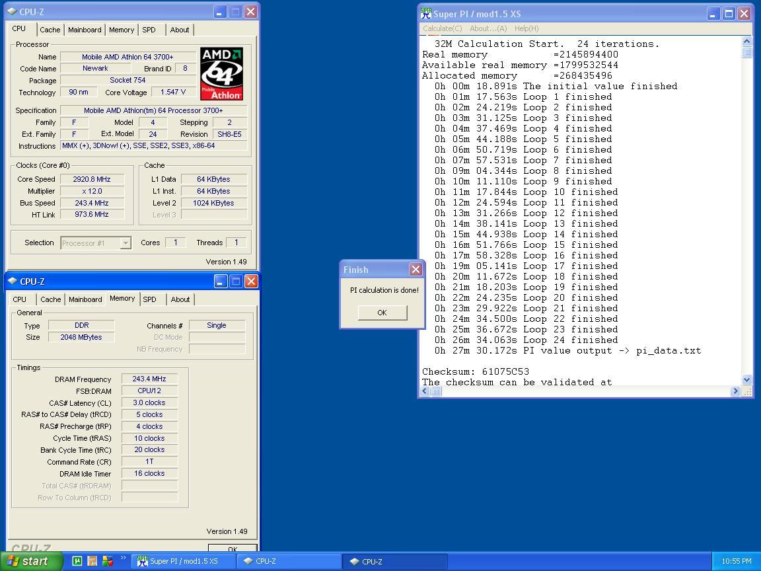Open the About...(A) menu in Super PI

coord(488,28)
